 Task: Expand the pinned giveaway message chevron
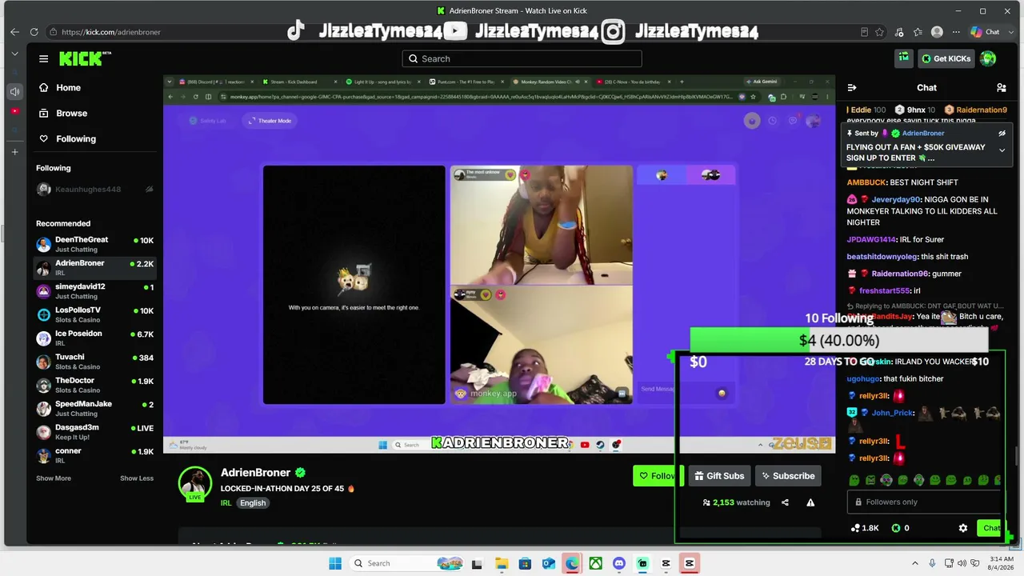click(1002, 150)
